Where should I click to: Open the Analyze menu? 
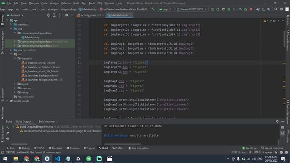coord(54,3)
